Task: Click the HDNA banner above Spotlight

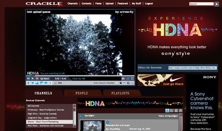Action: tap(130, 103)
